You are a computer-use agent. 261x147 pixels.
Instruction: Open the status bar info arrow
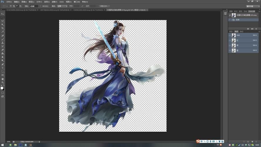tap(39, 142)
